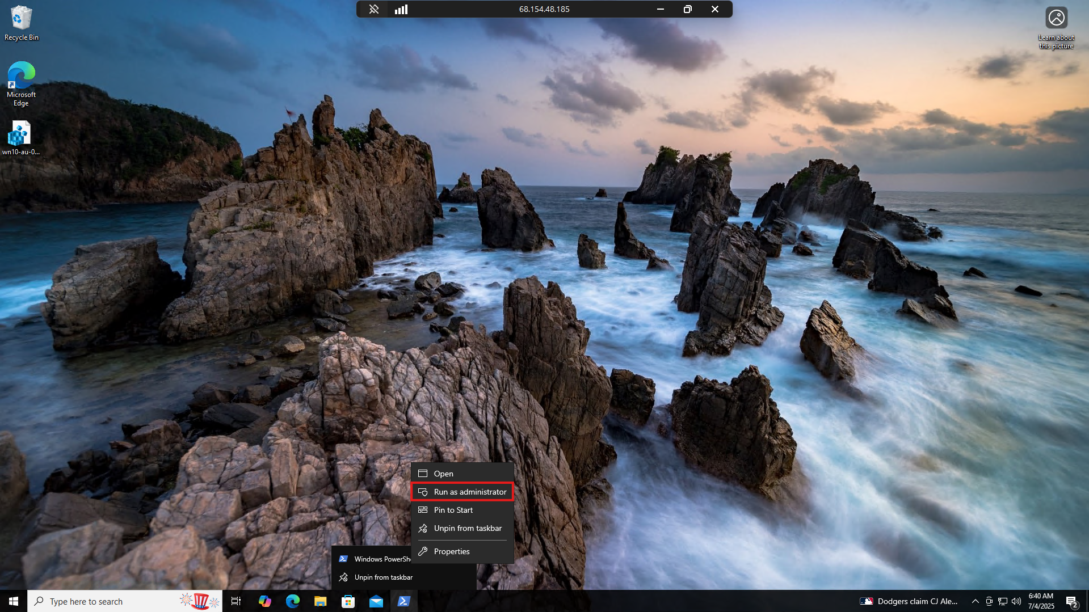Viewport: 1089px width, 612px height.
Task: Click the volume speaker tray icon
Action: (1016, 601)
